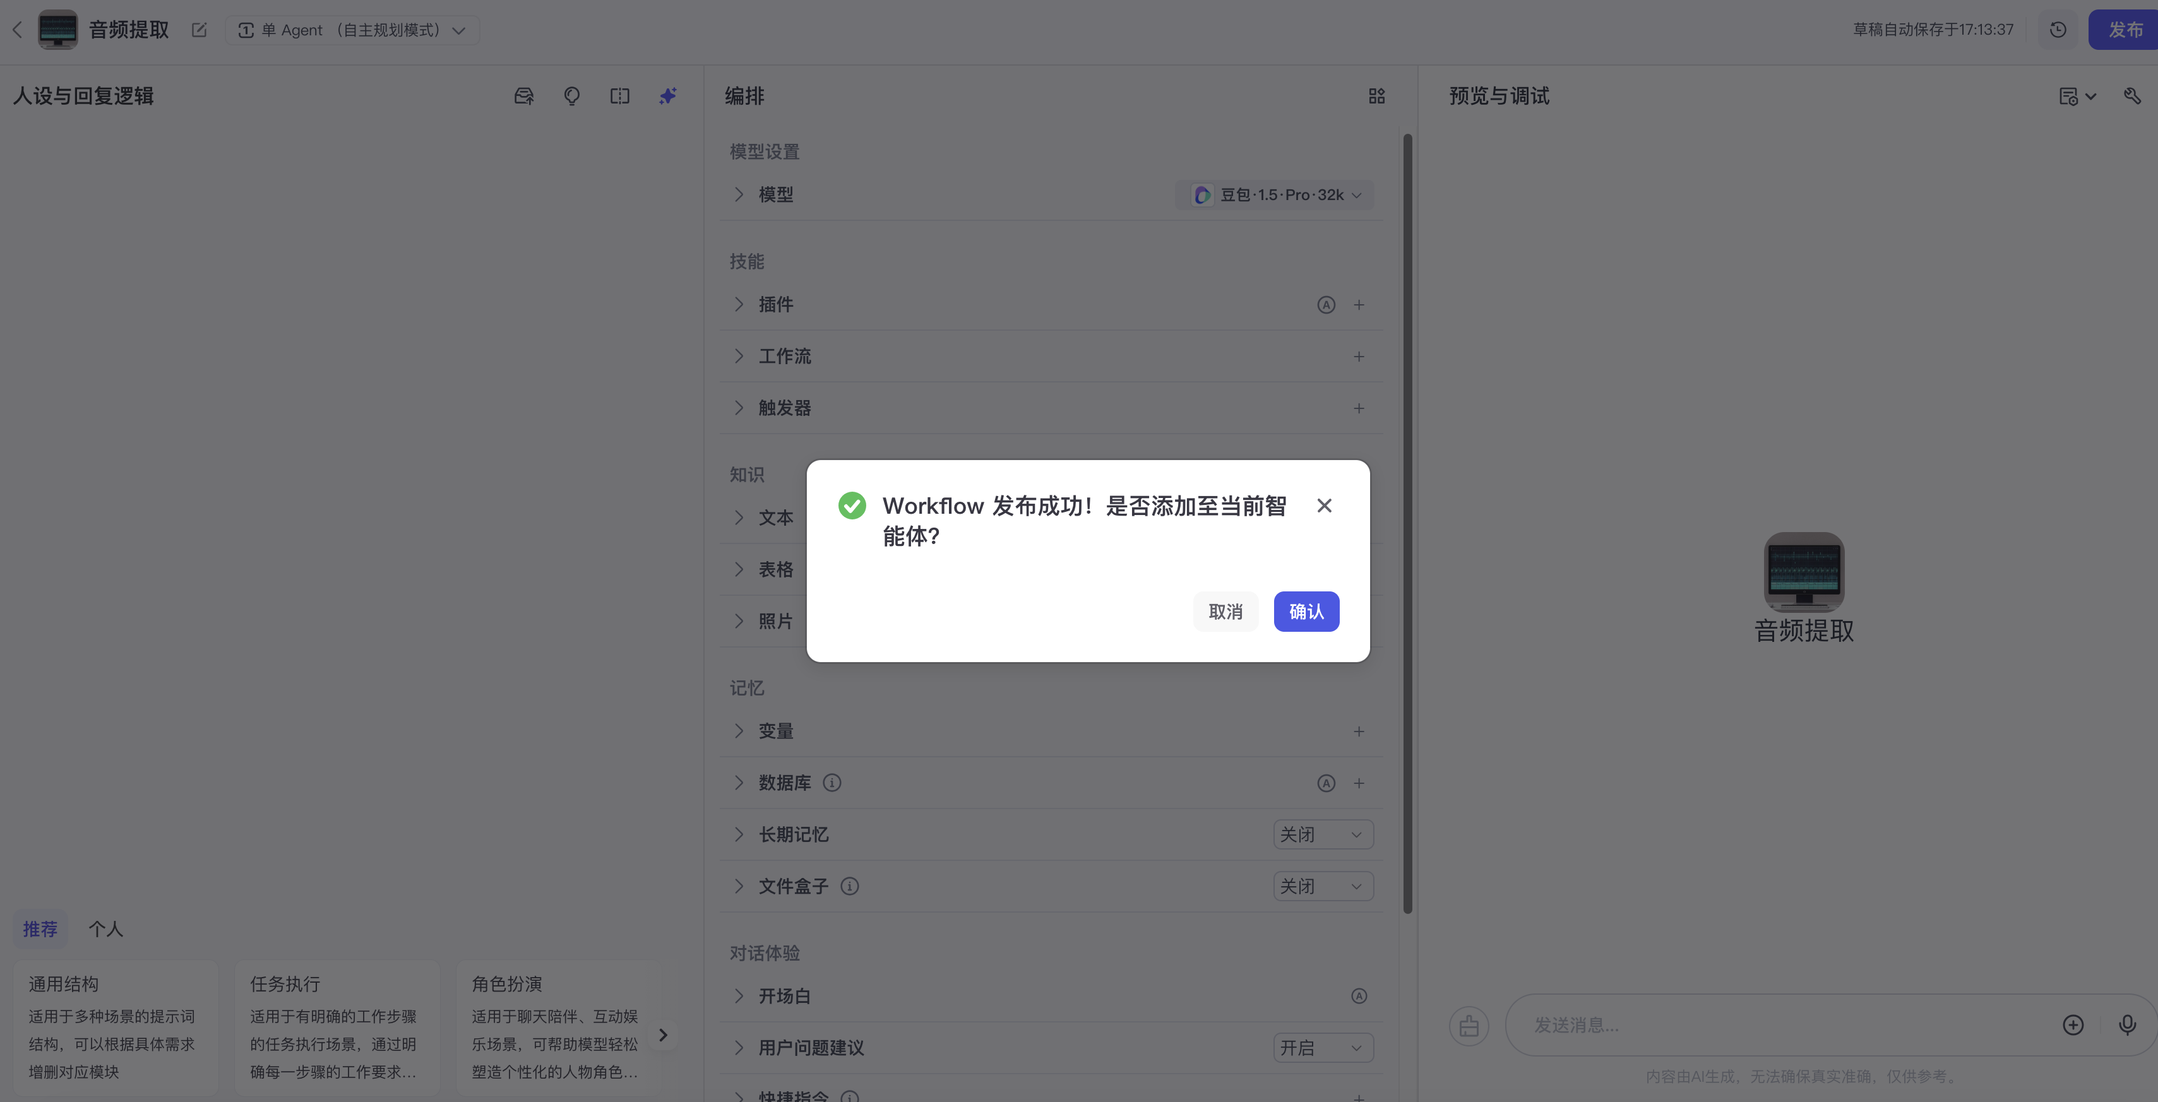
Task: Click the 编排 layout grid icon
Action: click(1376, 97)
